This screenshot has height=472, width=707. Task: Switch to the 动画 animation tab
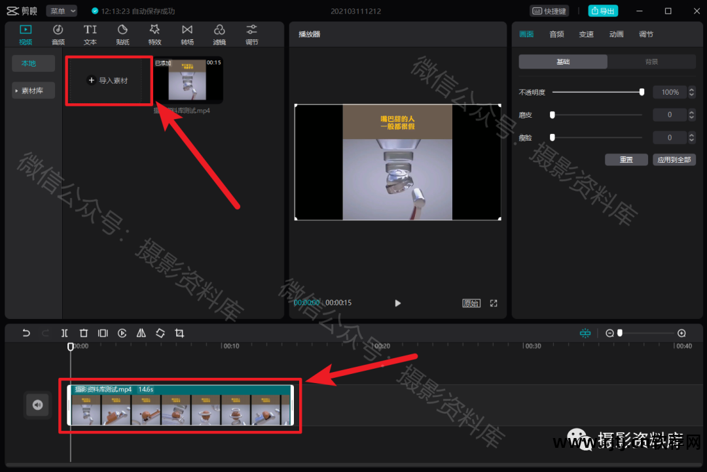point(617,34)
